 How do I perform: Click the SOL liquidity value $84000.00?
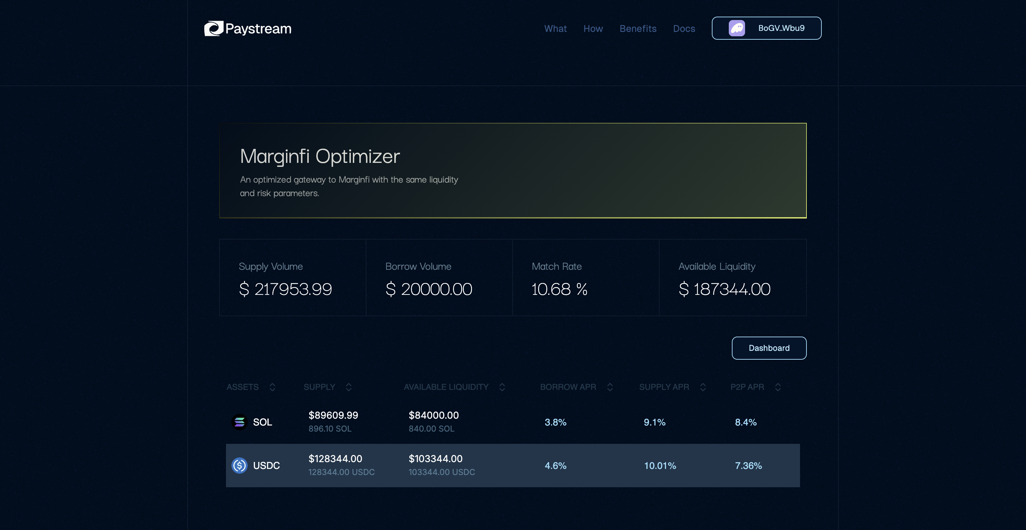[434, 415]
